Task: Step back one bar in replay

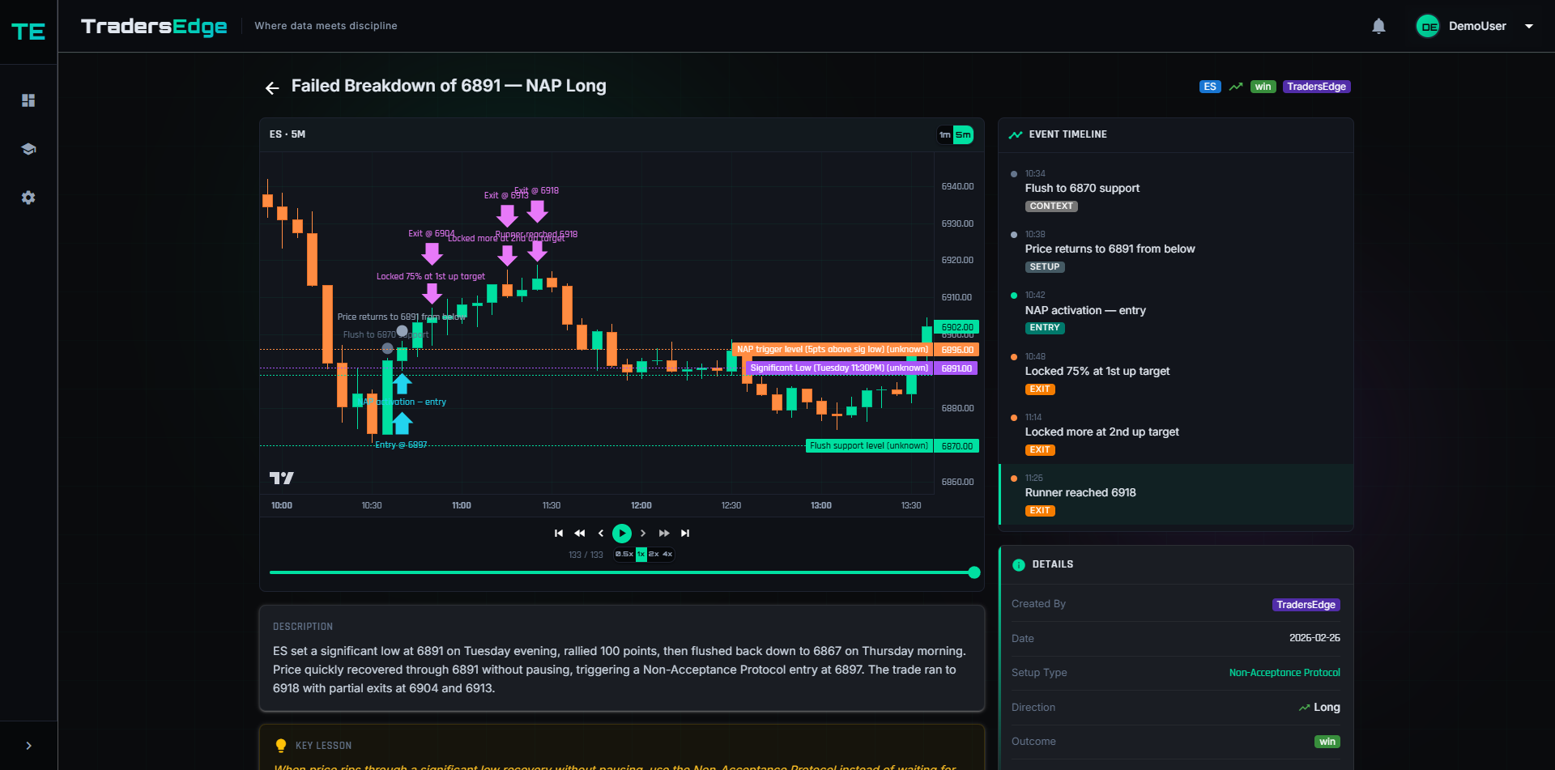Action: (601, 534)
